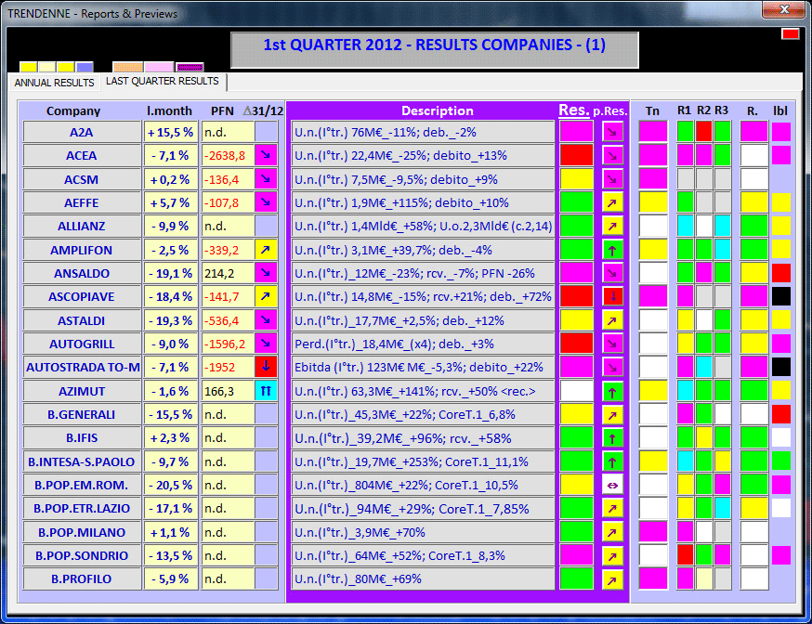812x624 pixels.
Task: Click the PFN column header
Action: [222, 110]
